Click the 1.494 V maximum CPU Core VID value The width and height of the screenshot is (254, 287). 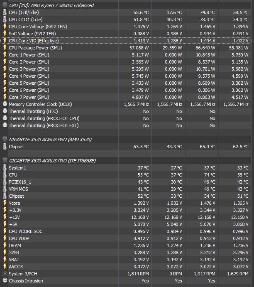208,41
